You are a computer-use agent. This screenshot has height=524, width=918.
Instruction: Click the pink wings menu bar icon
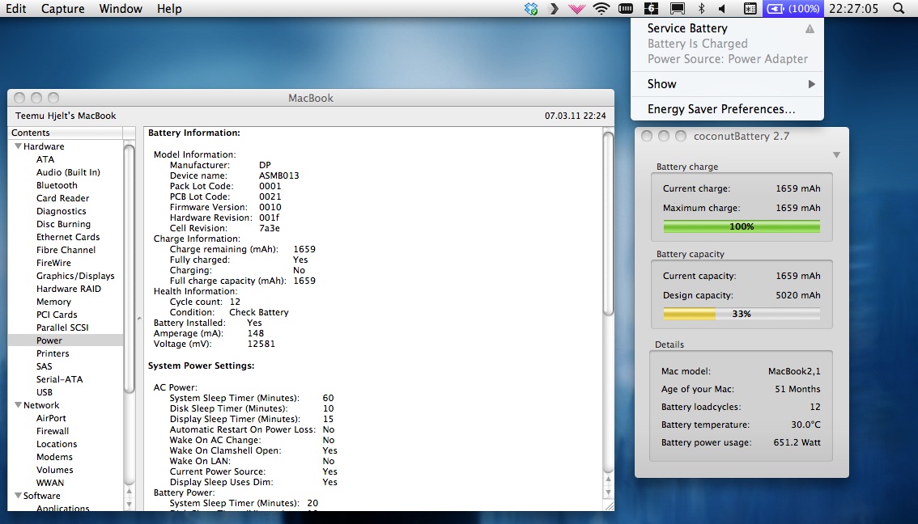point(576,9)
